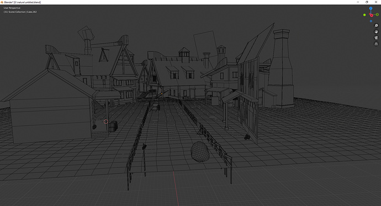This screenshot has width=381, height=206.
Task: Click the Blender logo in the title bar
Action: click(x=2, y=2)
